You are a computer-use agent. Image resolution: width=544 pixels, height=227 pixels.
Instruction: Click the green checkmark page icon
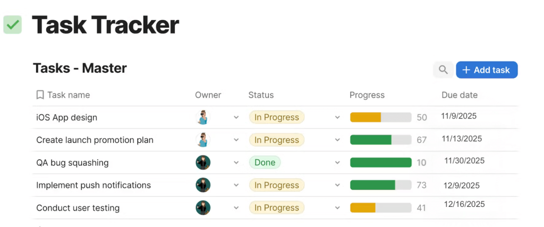13,25
